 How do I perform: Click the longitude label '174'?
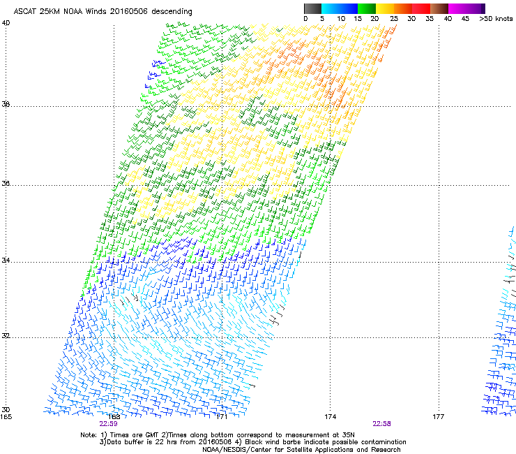[x=330, y=417]
